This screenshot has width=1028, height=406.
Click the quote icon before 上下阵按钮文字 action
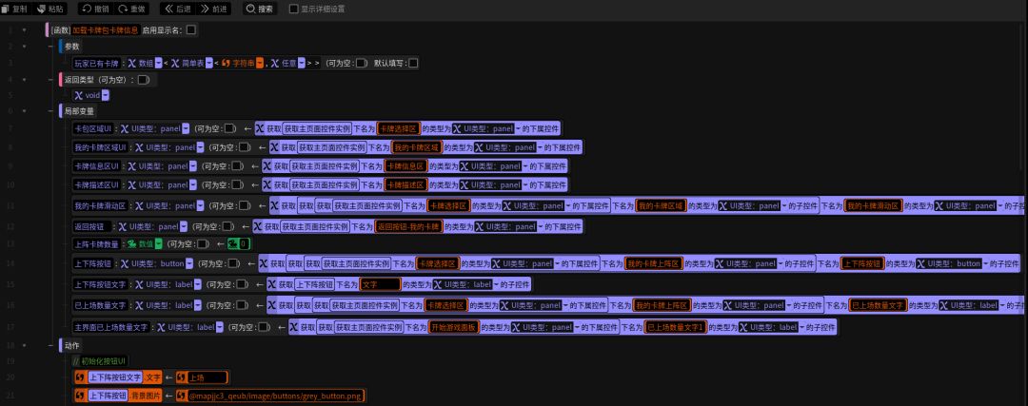[x=80, y=377]
